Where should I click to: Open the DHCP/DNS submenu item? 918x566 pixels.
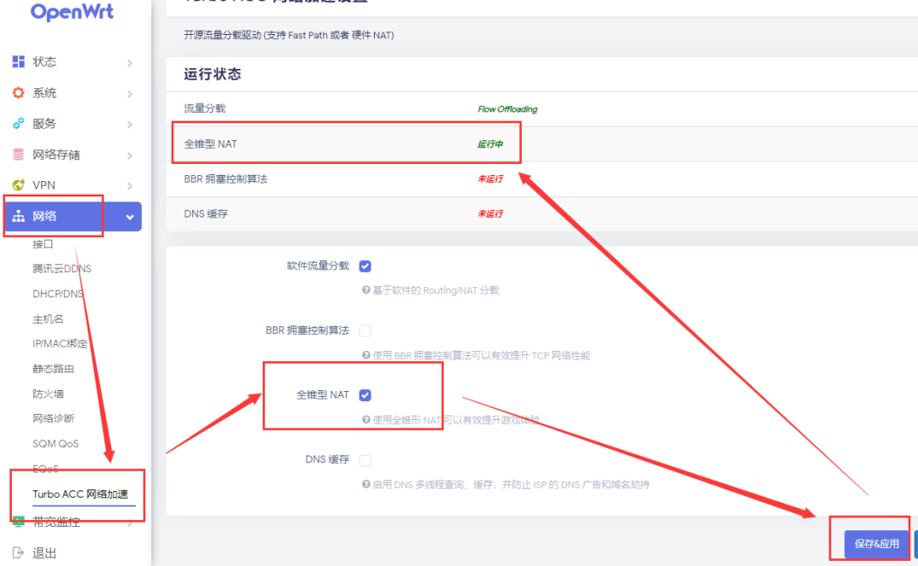coord(58,294)
